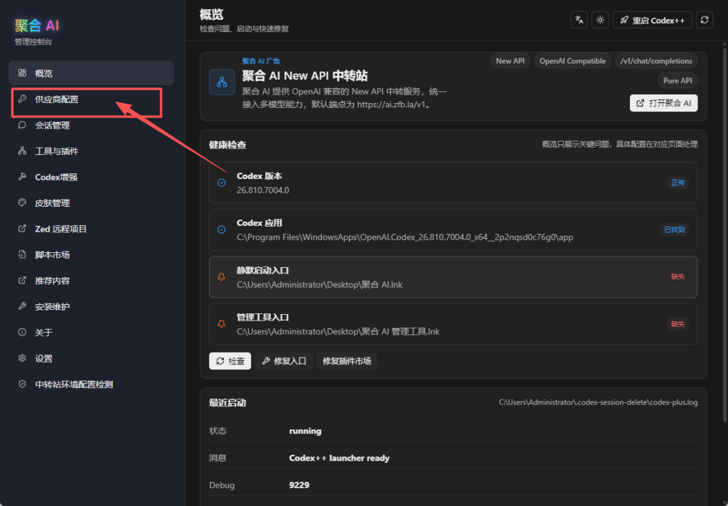The height and width of the screenshot is (506, 728).
Task: Click the shield icon beside 中转站环境配置检测
Action: [x=22, y=384]
